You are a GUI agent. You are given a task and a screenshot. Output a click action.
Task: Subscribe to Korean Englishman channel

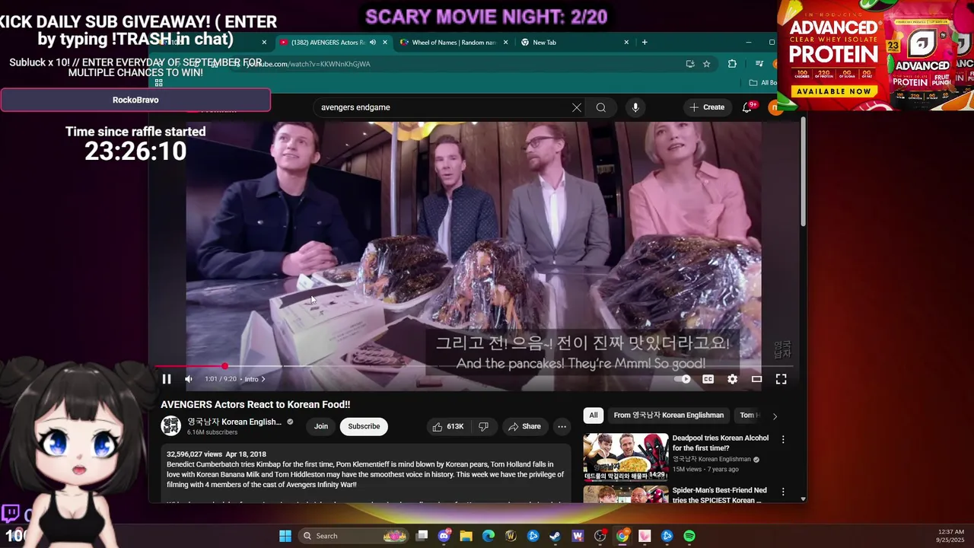tap(364, 426)
